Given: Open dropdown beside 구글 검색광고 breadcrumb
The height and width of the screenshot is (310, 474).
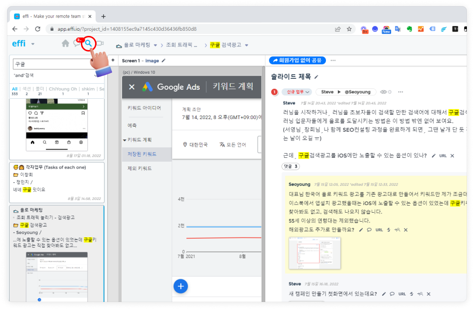Looking at the screenshot, I should point(247,45).
